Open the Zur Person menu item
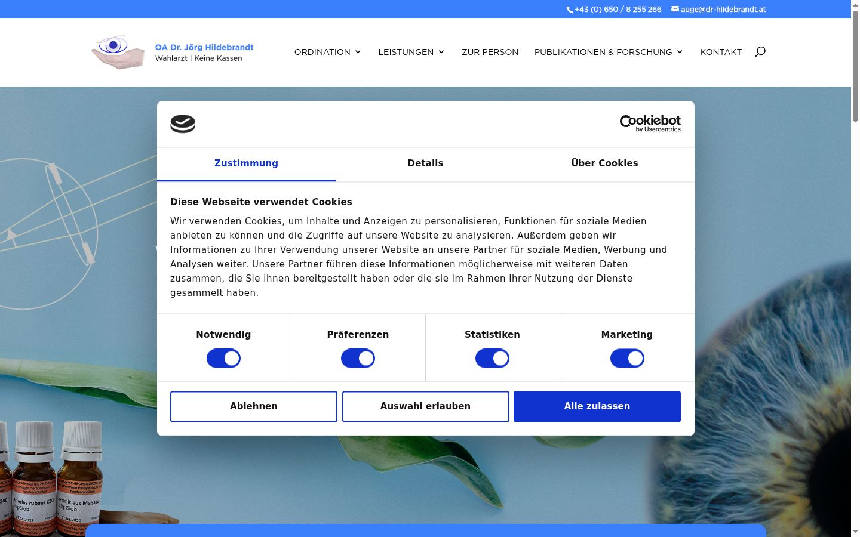860x537 pixels. pos(490,52)
